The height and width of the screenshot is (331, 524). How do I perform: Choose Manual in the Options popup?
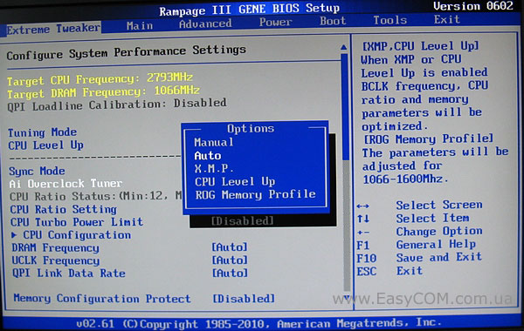[x=214, y=142]
